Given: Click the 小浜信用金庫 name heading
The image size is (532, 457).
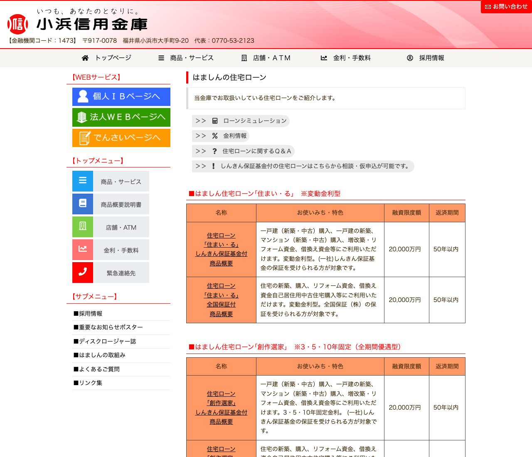Looking at the screenshot, I should (92, 25).
